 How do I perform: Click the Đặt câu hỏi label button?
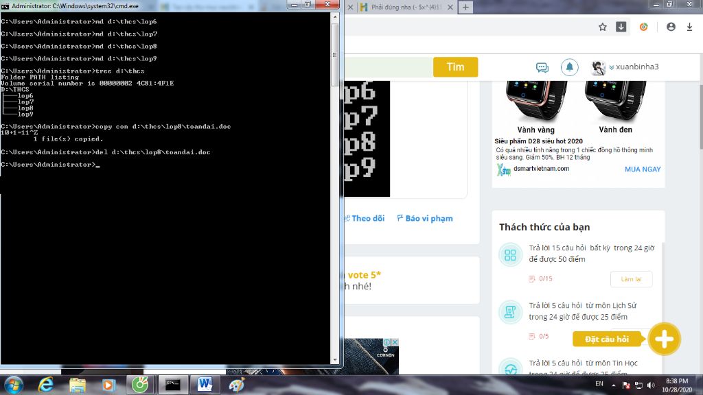(606, 339)
